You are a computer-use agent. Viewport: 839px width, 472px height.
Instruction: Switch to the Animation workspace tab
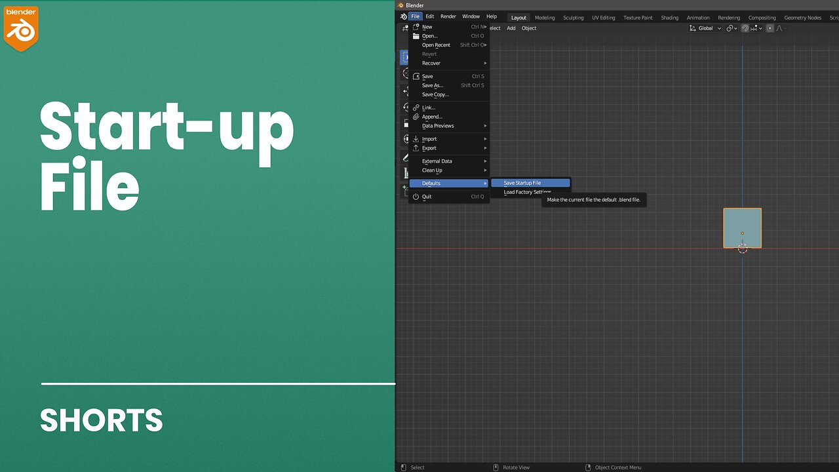tap(698, 18)
